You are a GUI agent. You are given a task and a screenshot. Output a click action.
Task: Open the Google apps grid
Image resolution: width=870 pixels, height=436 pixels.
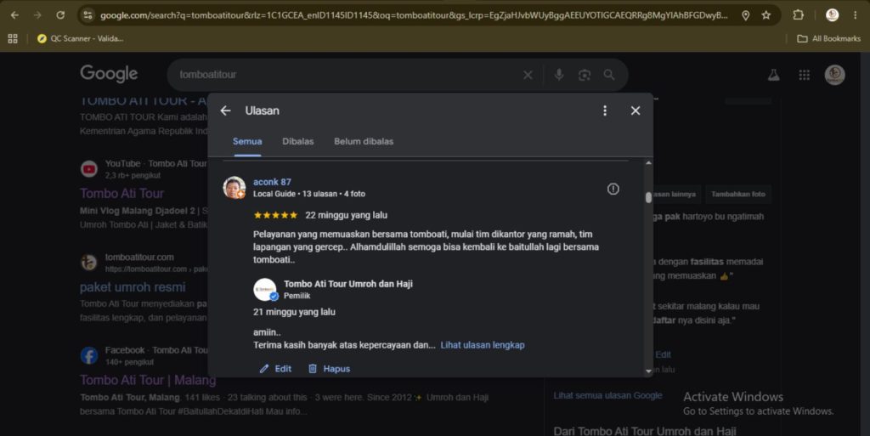pos(804,74)
